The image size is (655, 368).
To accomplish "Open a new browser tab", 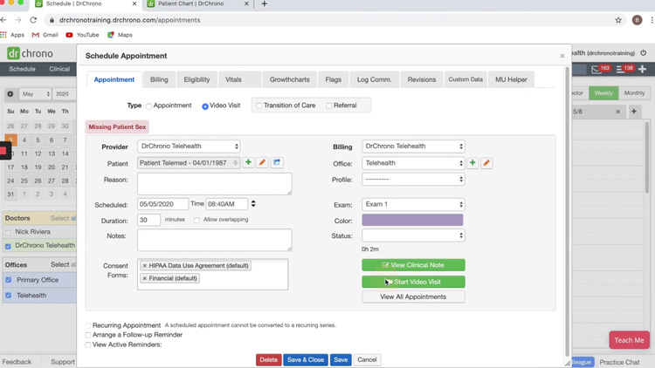I will 264,3.
